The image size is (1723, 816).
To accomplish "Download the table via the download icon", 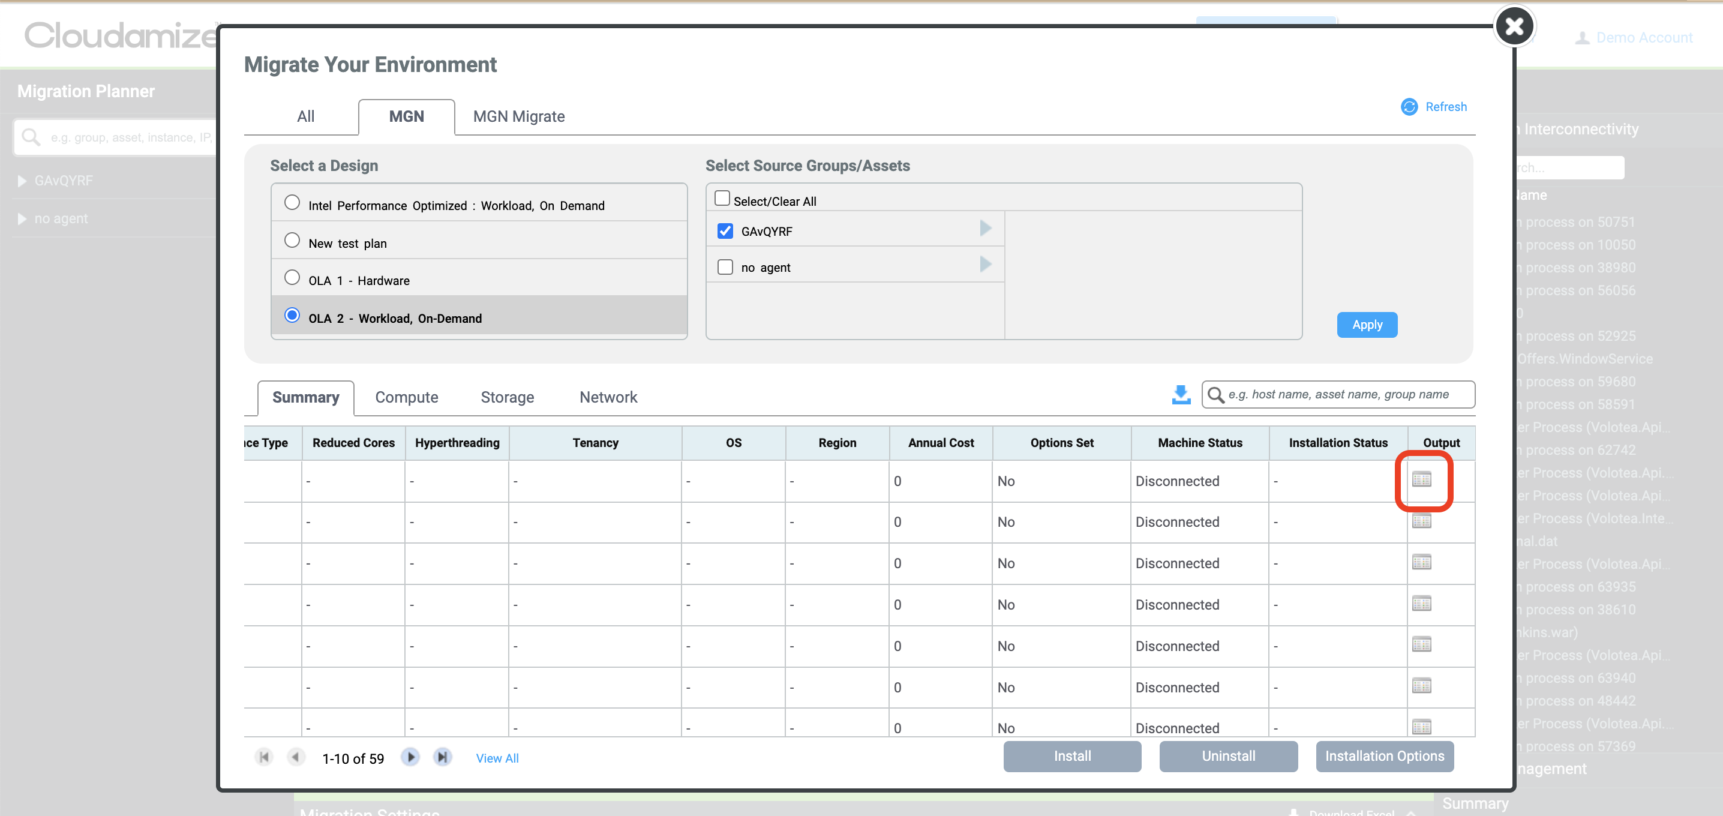I will click(1181, 395).
